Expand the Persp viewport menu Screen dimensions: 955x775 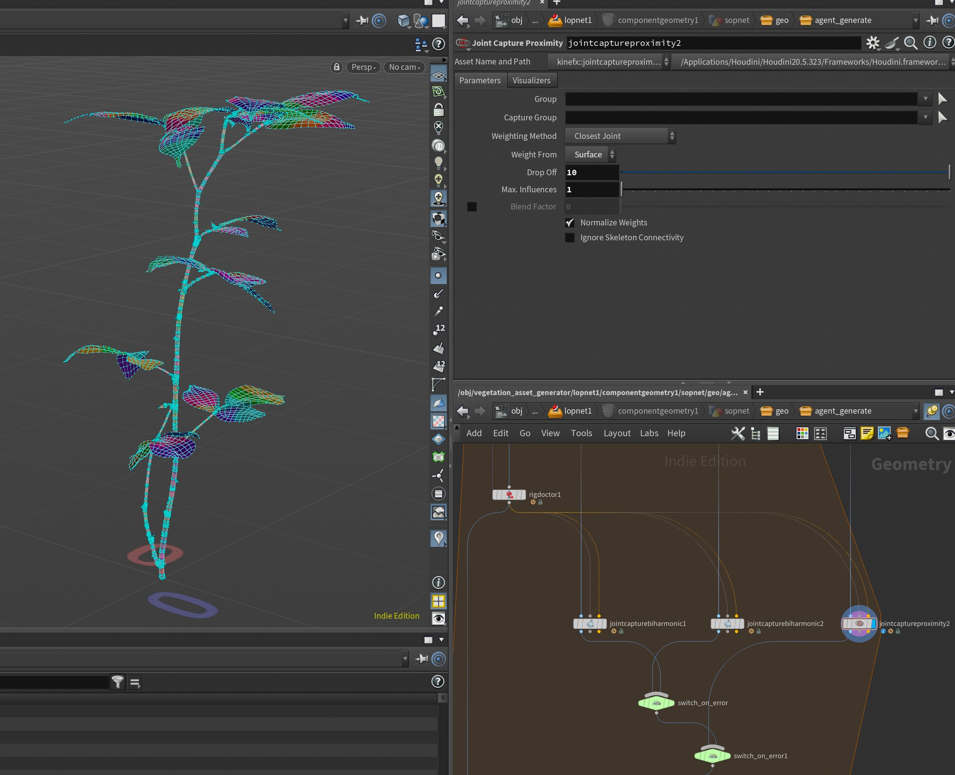[363, 67]
